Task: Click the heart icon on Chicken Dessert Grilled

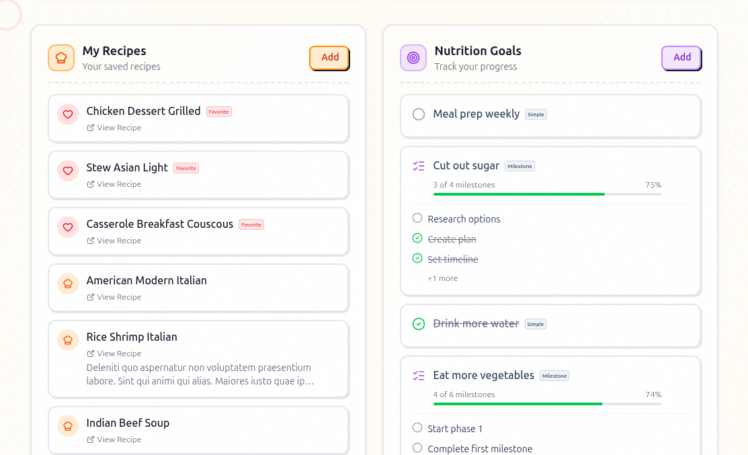Action: 68,114
